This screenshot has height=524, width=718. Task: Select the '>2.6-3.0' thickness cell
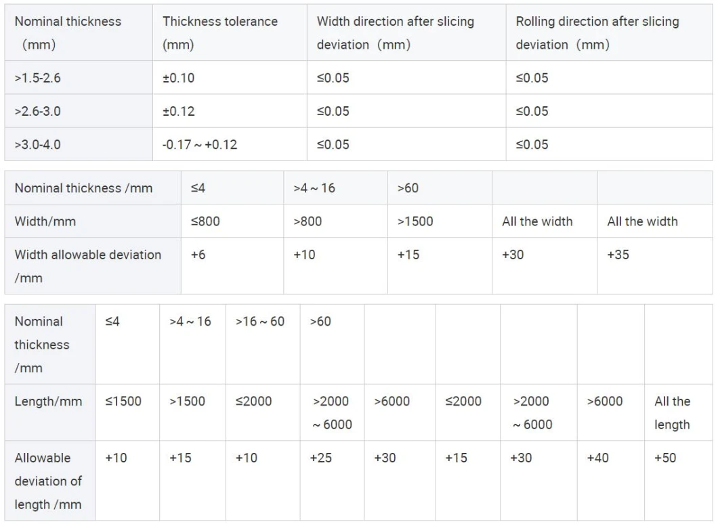38,111
